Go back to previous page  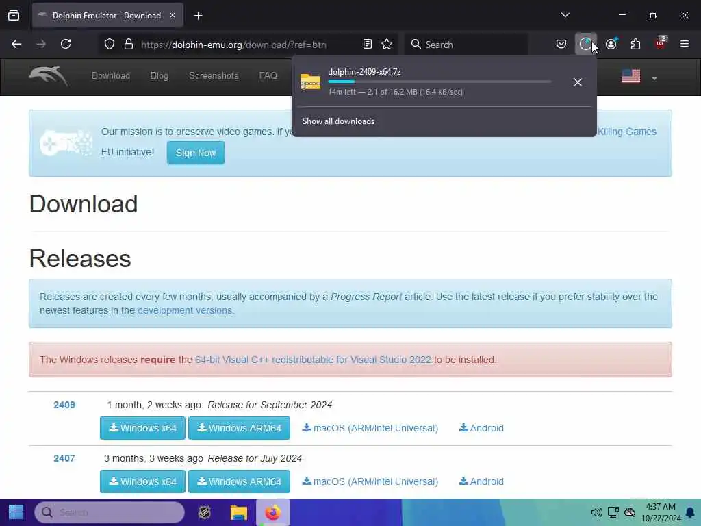tap(16, 45)
